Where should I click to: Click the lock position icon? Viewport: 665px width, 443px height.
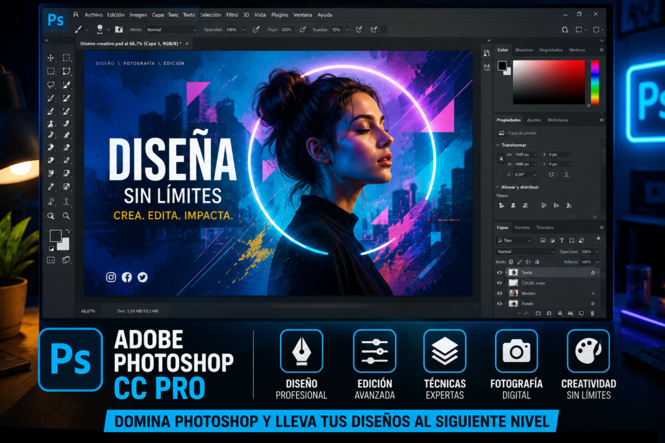(528, 262)
